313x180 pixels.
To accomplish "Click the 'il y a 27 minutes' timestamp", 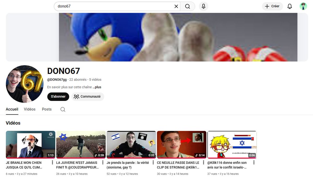I will click(x=27, y=174).
